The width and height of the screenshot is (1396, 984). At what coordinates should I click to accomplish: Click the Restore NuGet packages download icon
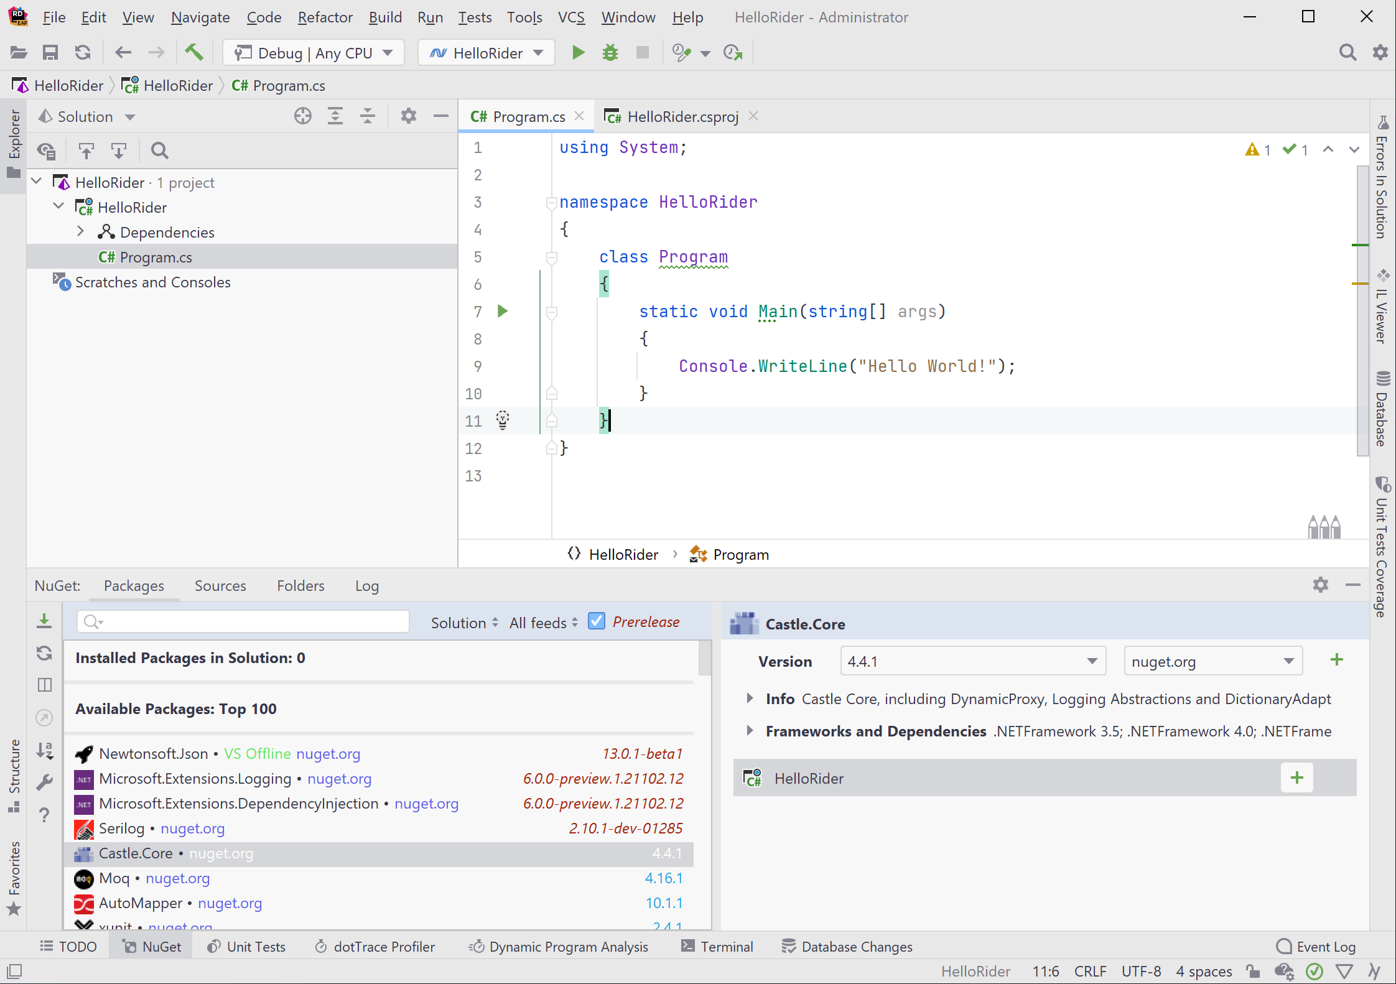[x=44, y=621]
